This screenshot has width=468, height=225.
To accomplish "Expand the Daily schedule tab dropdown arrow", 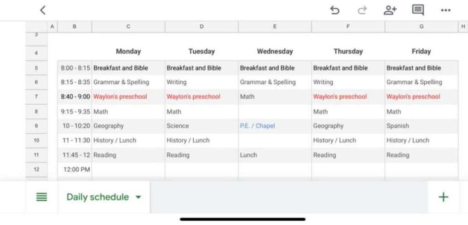I will (x=138, y=197).
